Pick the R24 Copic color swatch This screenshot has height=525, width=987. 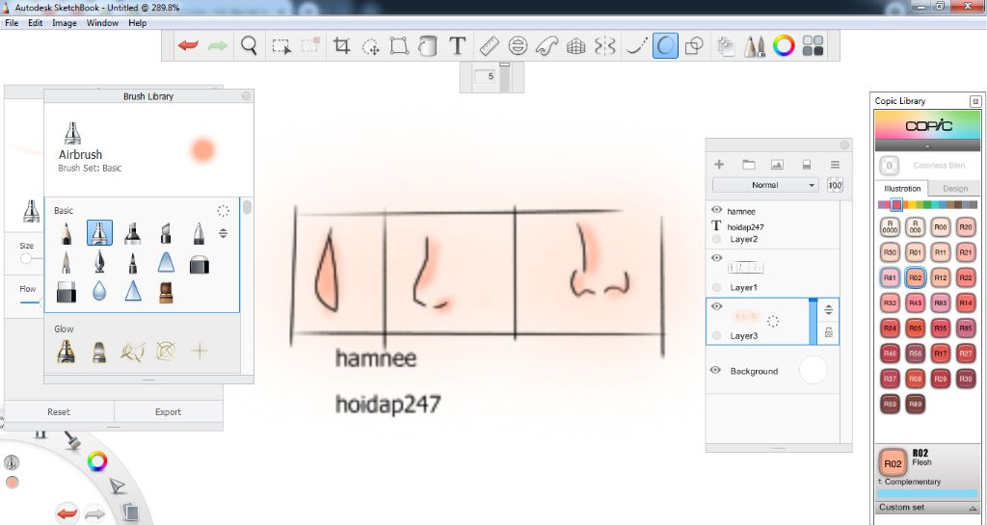(891, 328)
